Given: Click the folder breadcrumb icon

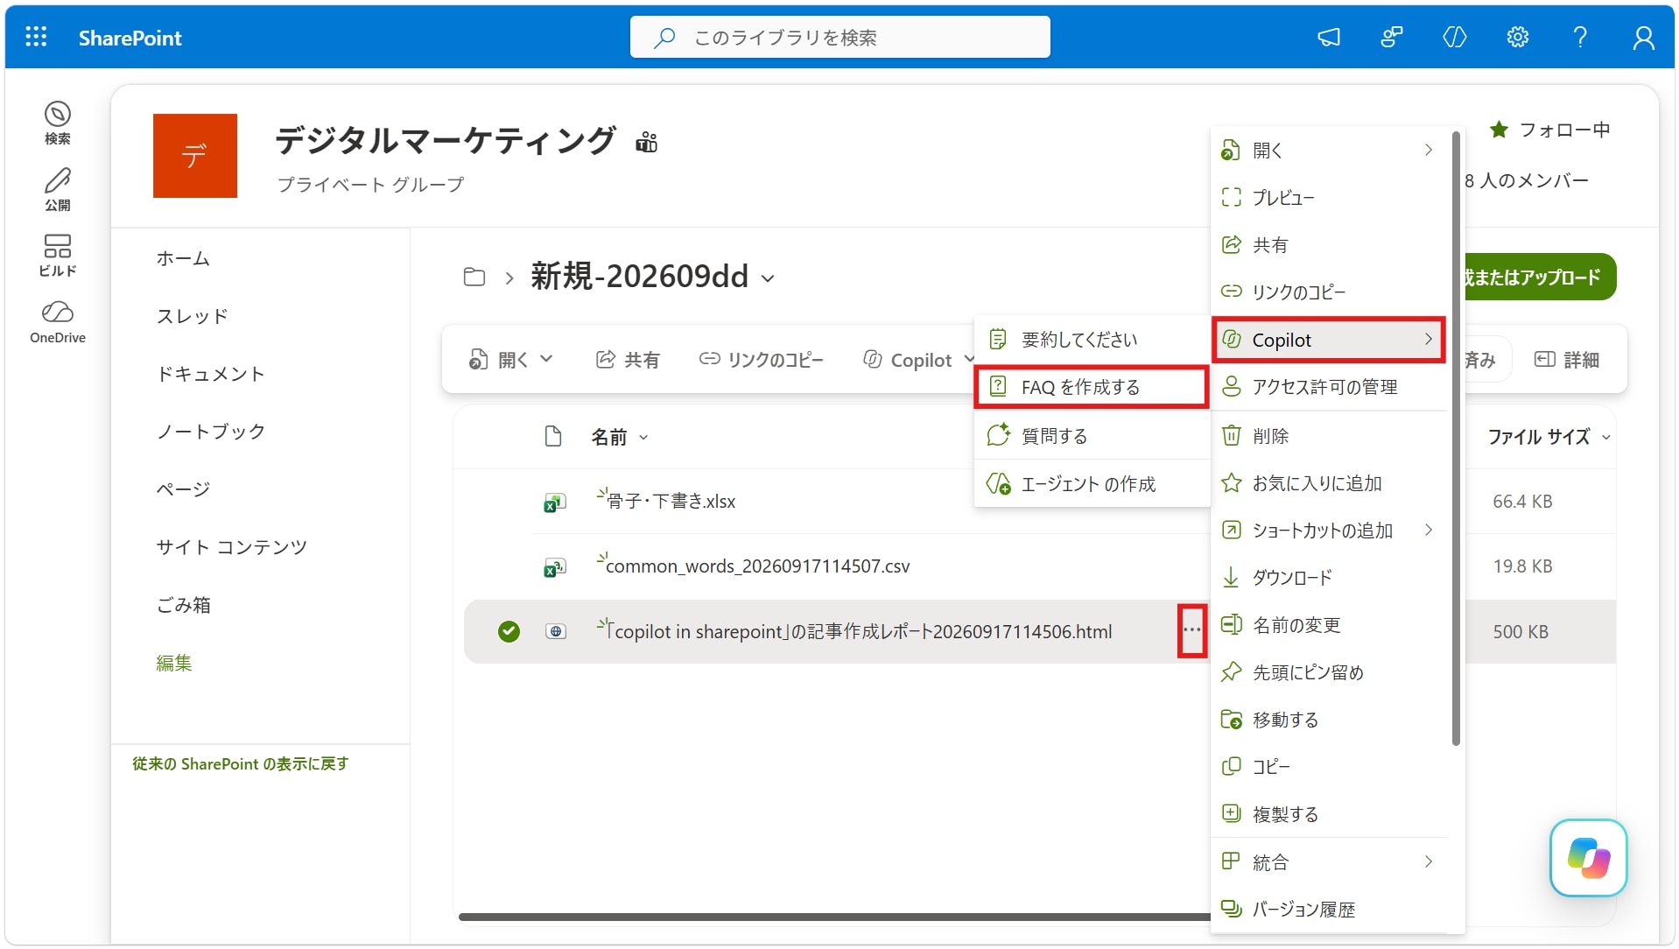Looking at the screenshot, I should click(x=474, y=278).
